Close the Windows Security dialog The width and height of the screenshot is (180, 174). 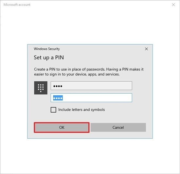tap(146, 49)
